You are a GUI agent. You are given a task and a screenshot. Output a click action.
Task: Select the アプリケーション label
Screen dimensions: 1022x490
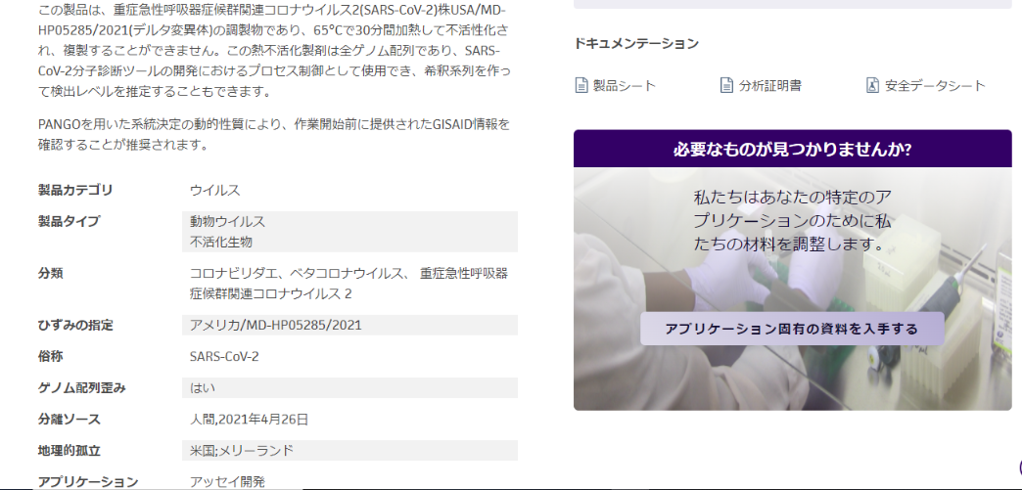88,481
